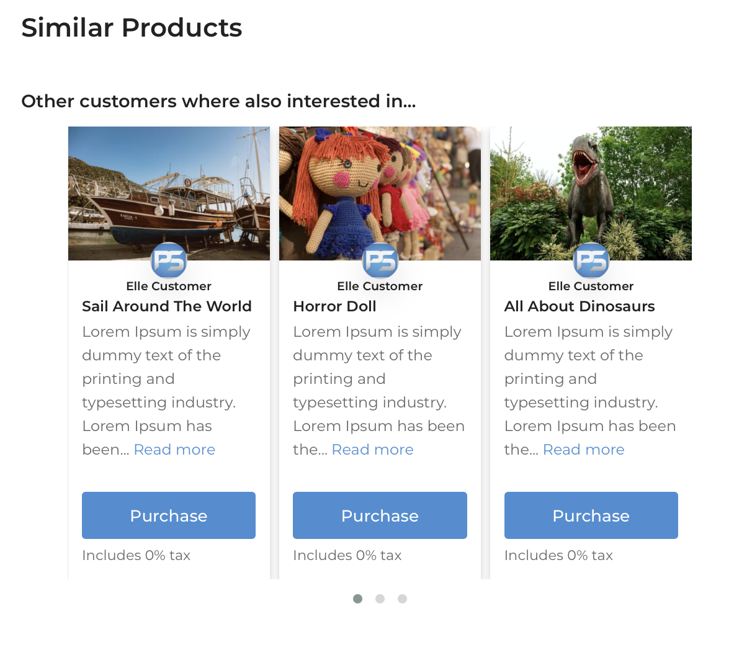752x645 pixels.
Task: Click the PS avatar icon on the Sail Around The World card
Action: pos(169,260)
